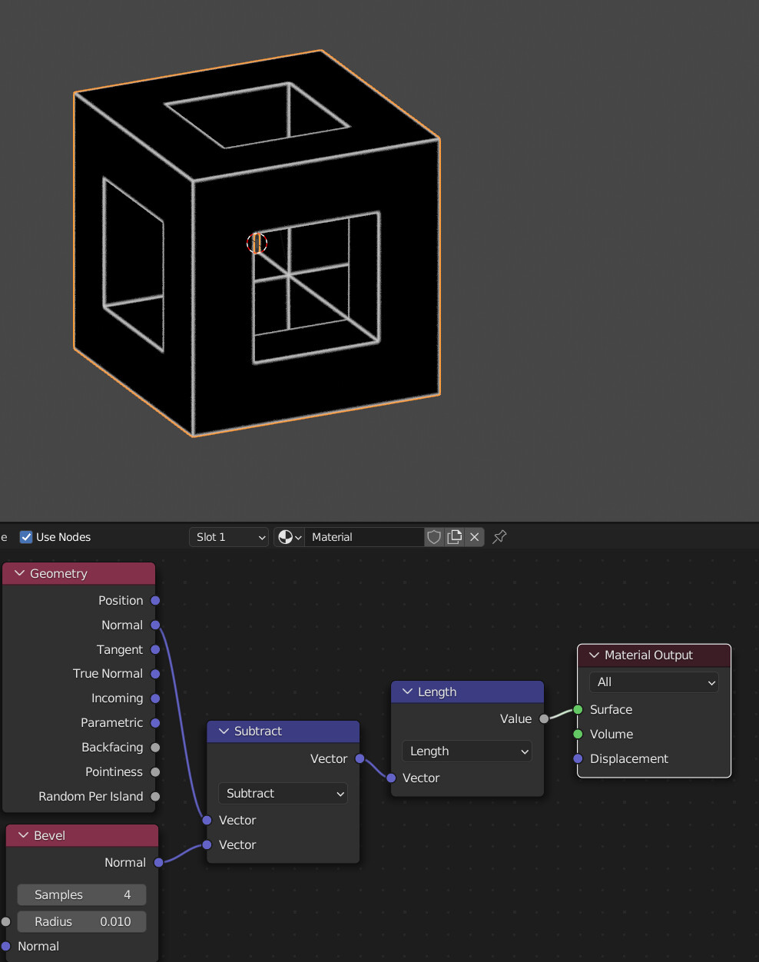Click the new material copy icon
This screenshot has width=759, height=962.
(454, 537)
